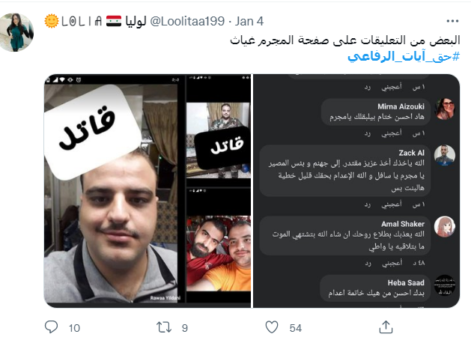Select Mirna Aizouki's profile picture
The height and width of the screenshot is (340, 471).
click(445, 109)
